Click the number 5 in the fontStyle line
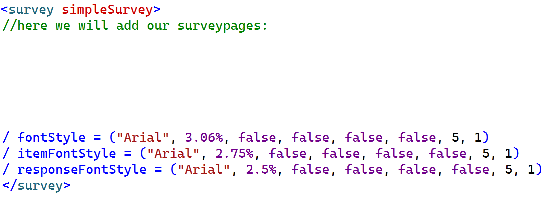Image resolution: width=553 pixels, height=198 pixels. click(x=455, y=137)
